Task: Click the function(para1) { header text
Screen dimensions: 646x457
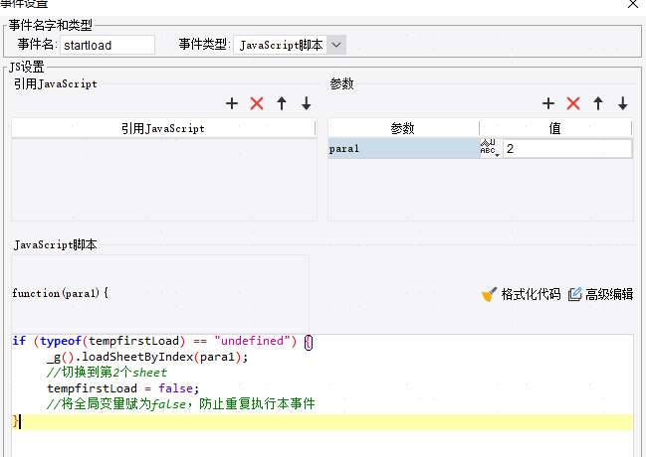Action: pos(60,293)
